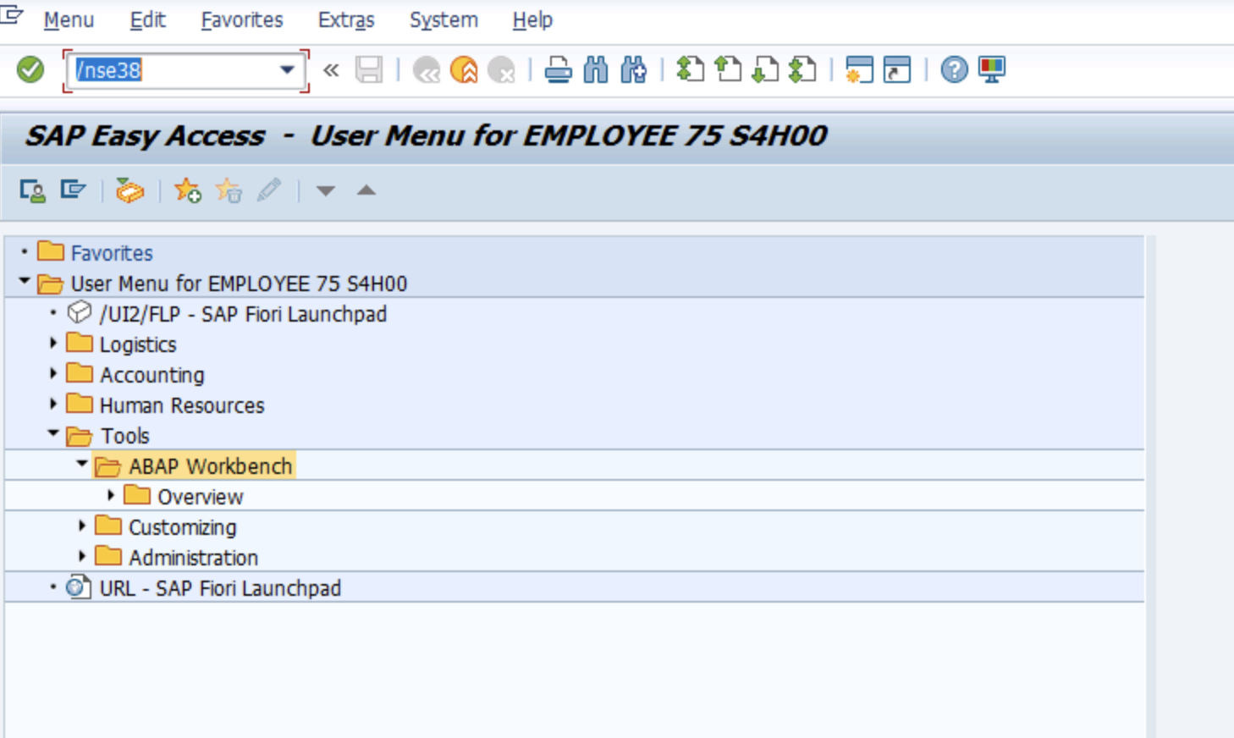Select URL - SAP Fiori Launchpad entry
The height and width of the screenshot is (738, 1234).
[x=220, y=588]
